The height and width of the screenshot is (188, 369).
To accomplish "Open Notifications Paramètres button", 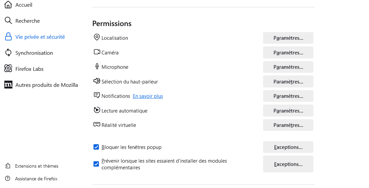I will [288, 96].
